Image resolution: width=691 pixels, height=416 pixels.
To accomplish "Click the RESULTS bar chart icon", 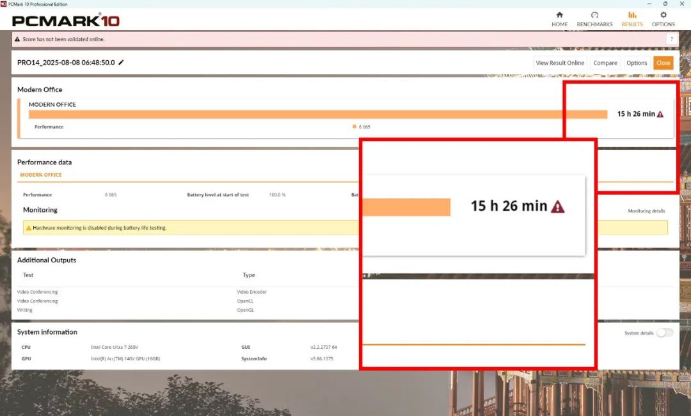I will 632,15.
